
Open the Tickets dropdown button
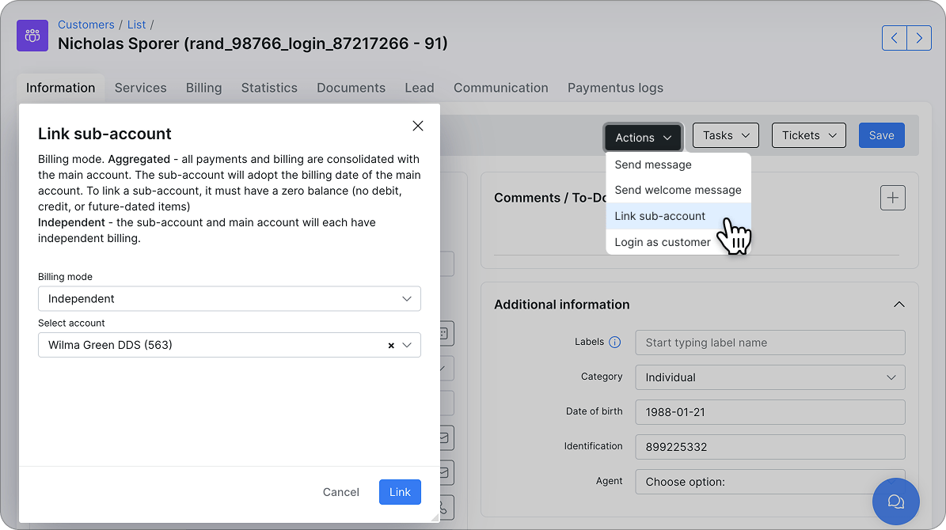pyautogui.click(x=808, y=136)
